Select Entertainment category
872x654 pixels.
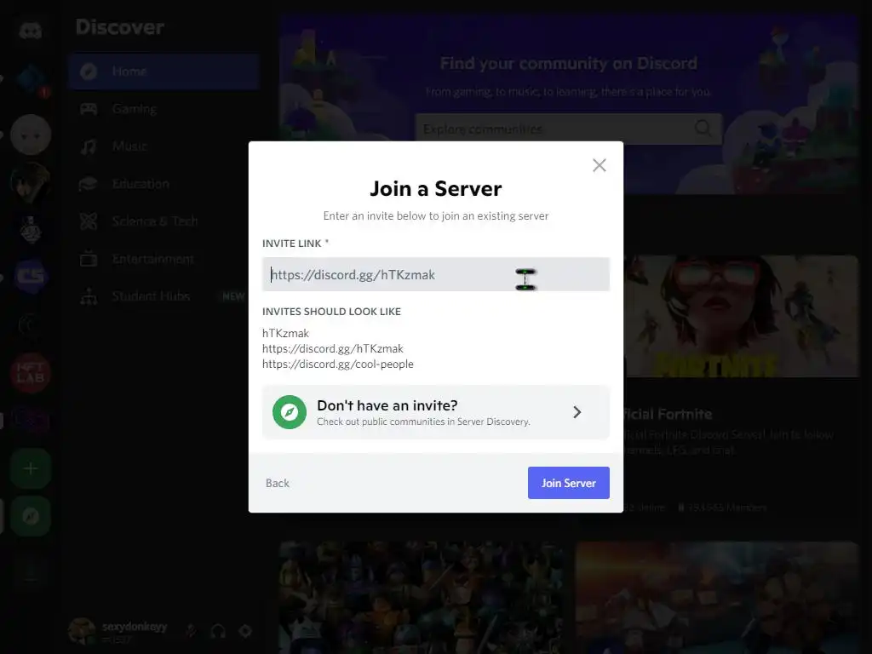coord(164,259)
